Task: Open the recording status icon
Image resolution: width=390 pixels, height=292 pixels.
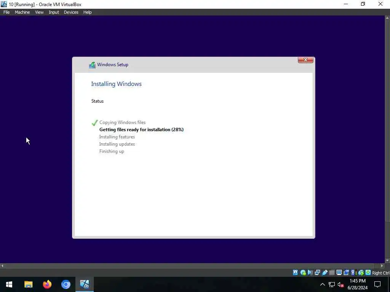Action: pyautogui.click(x=346, y=273)
